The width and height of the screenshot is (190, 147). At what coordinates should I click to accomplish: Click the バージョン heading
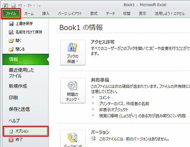tap(100, 132)
